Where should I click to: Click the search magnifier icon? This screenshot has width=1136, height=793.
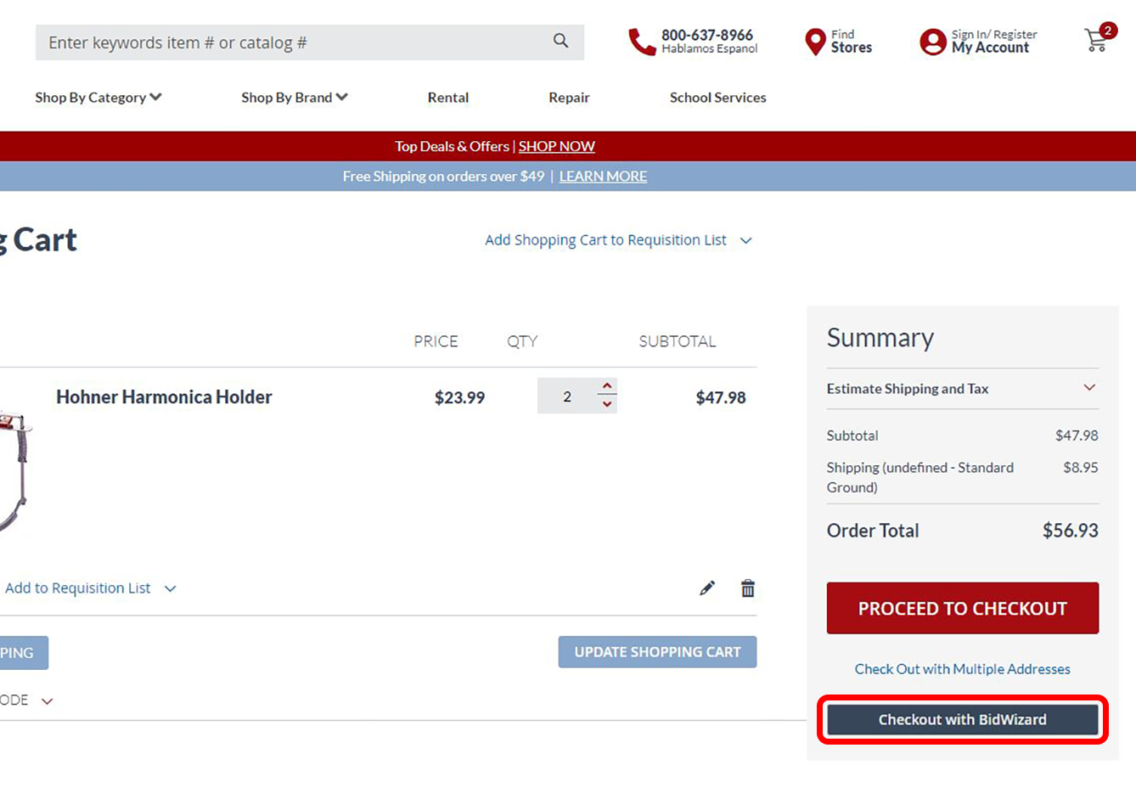pyautogui.click(x=560, y=41)
